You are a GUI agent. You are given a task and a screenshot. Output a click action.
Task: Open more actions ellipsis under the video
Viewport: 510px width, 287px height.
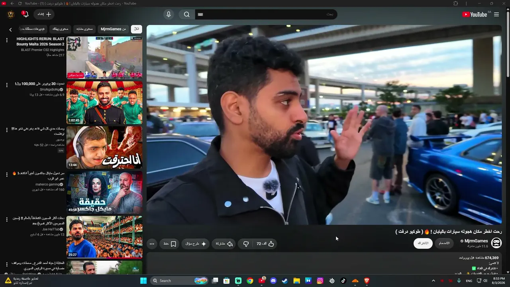coord(152,244)
